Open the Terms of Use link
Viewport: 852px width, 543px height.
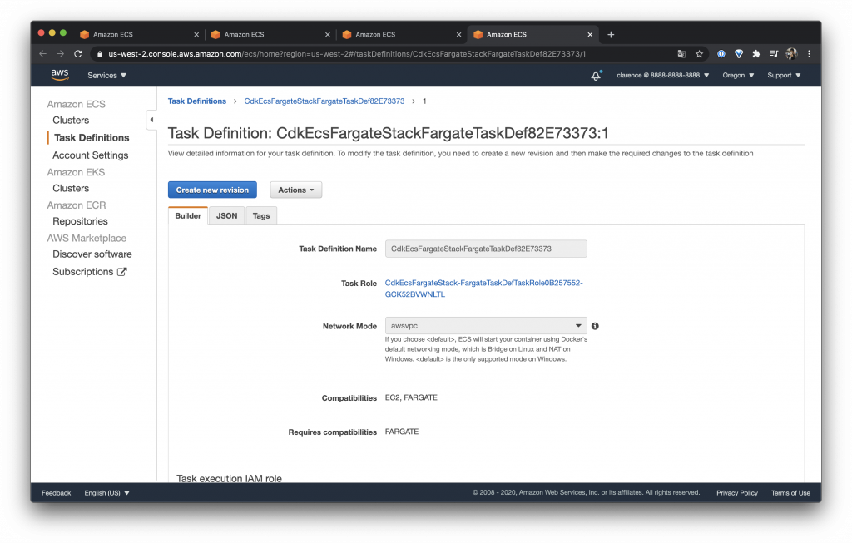click(790, 493)
